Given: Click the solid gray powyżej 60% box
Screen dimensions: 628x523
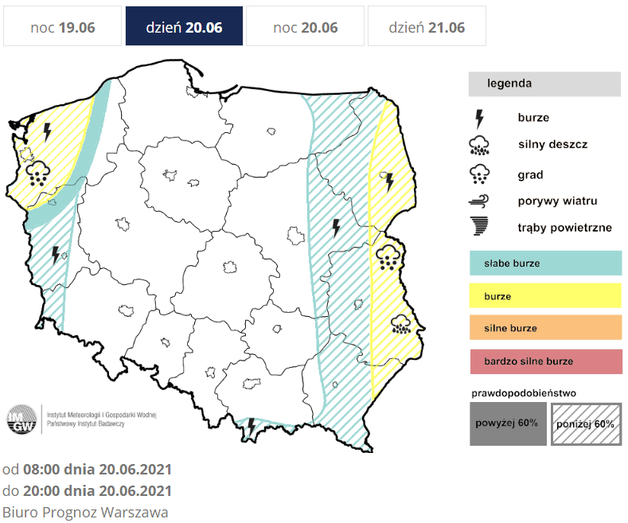Looking at the screenshot, I should [508, 423].
